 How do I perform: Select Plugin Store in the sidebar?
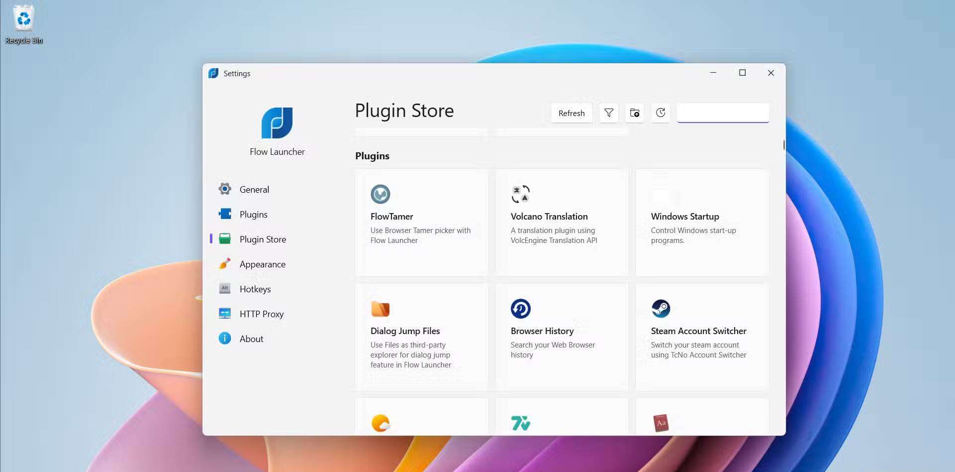point(263,239)
